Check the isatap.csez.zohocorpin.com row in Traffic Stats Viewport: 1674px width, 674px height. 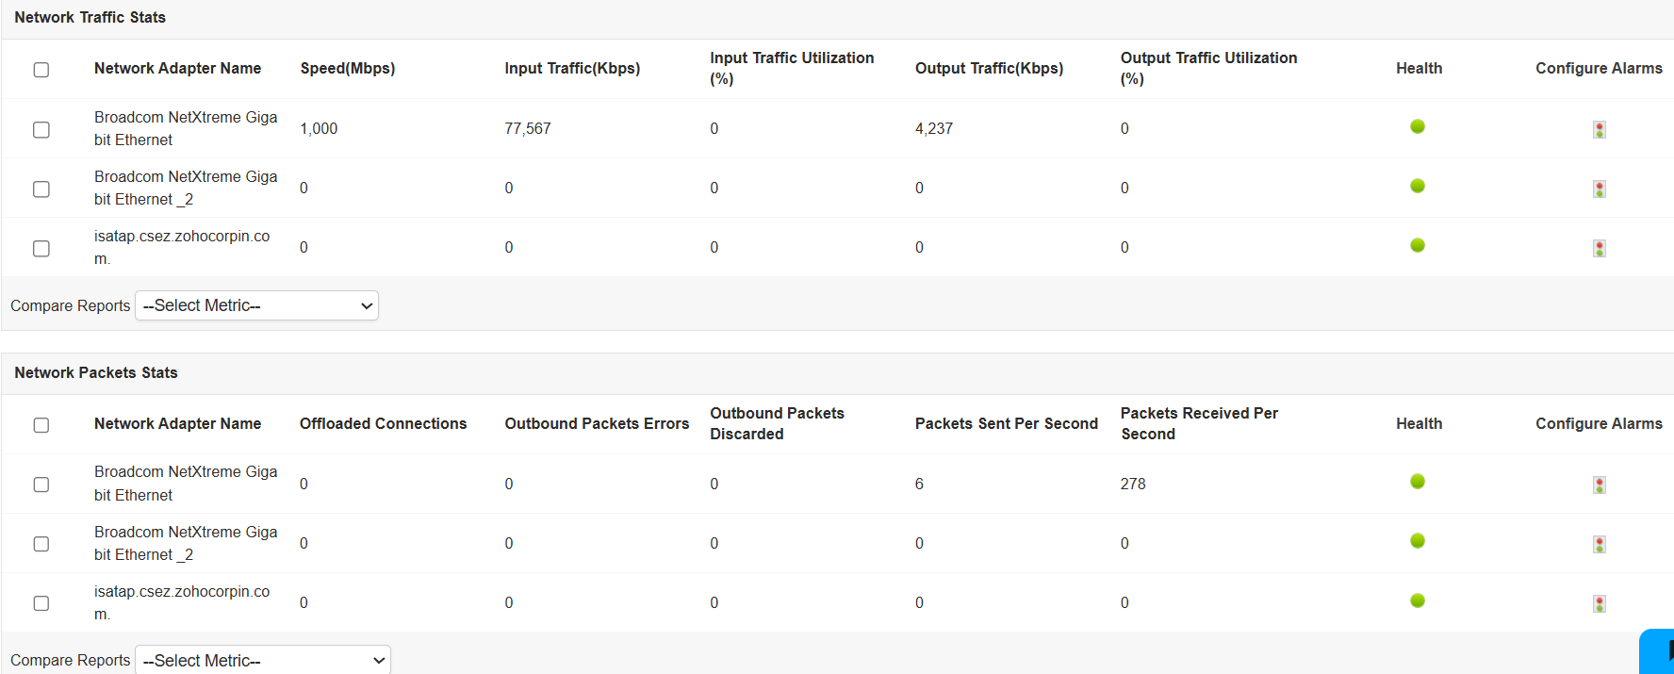pos(41,248)
